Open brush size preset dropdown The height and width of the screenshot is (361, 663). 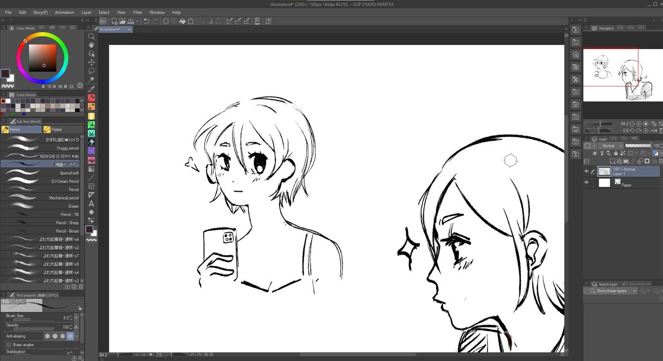[76, 317]
